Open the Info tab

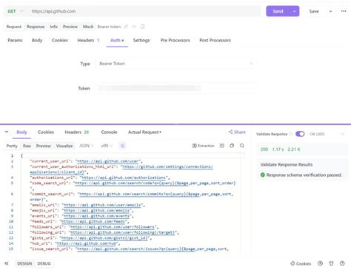53,27
